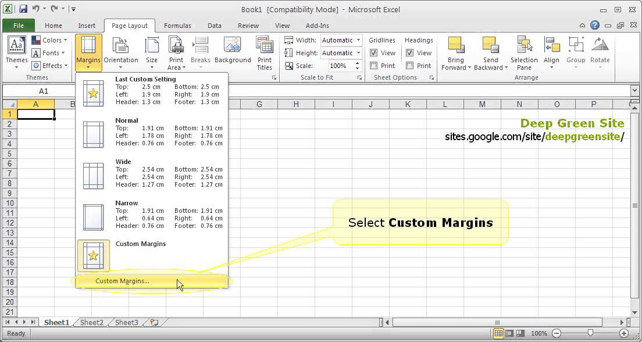
Task: Expand the Height Automatic dropdown
Action: (x=358, y=53)
